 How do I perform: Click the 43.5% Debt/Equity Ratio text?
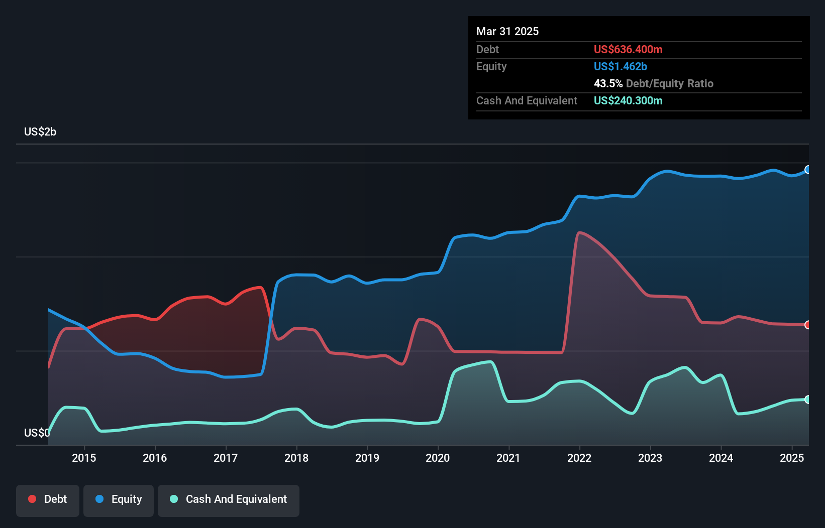tap(654, 83)
